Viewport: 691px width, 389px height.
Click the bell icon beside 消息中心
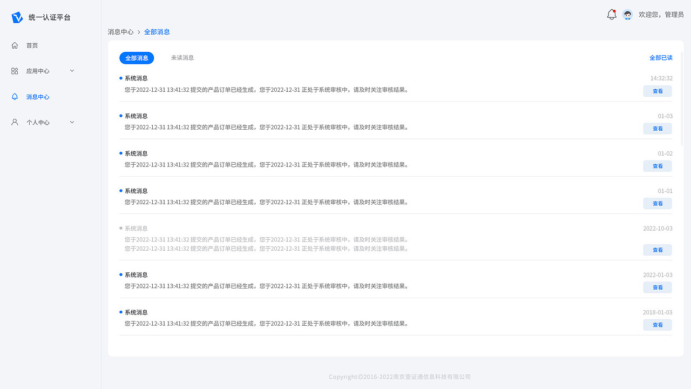pyautogui.click(x=15, y=97)
